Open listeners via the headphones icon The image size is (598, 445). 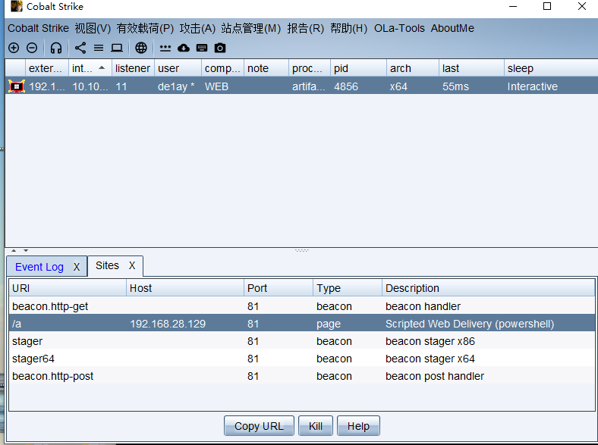click(x=56, y=48)
